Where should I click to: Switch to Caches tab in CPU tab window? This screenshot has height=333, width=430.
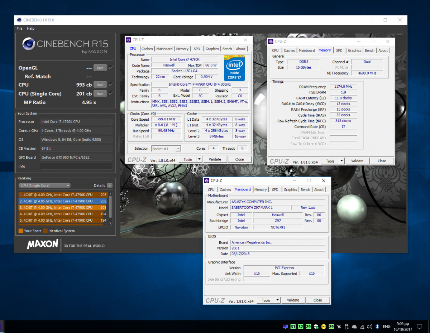147,49
